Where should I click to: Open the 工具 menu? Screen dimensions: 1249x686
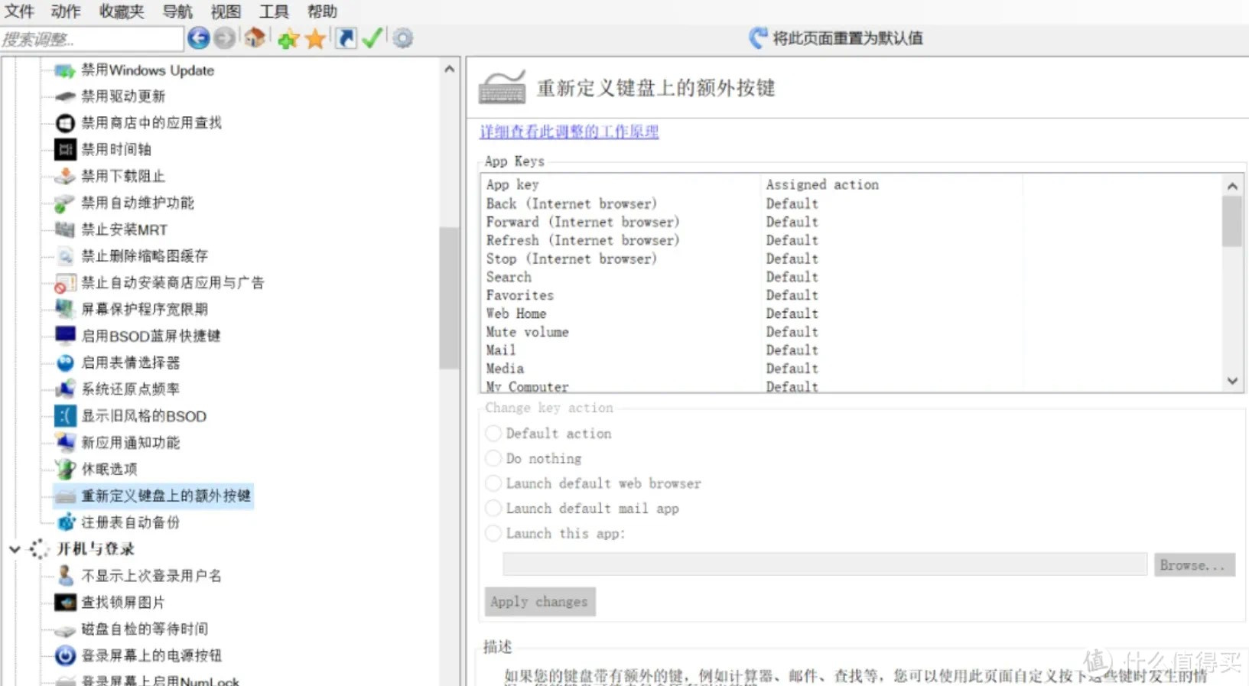click(x=273, y=11)
